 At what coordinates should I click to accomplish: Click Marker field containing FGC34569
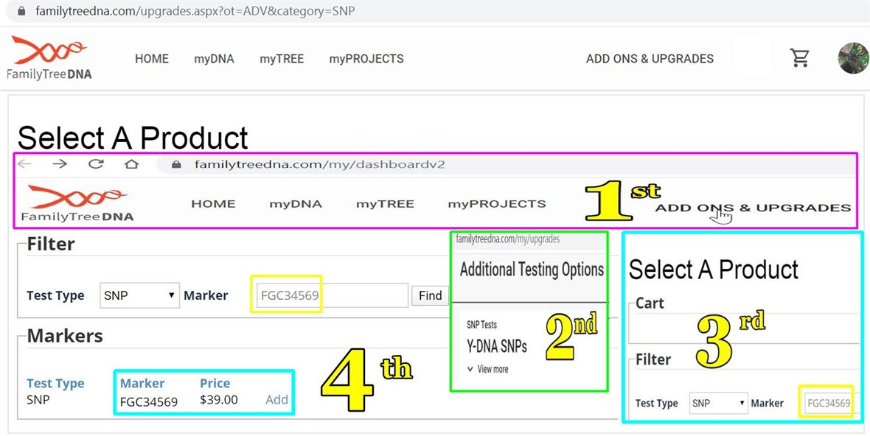332,295
